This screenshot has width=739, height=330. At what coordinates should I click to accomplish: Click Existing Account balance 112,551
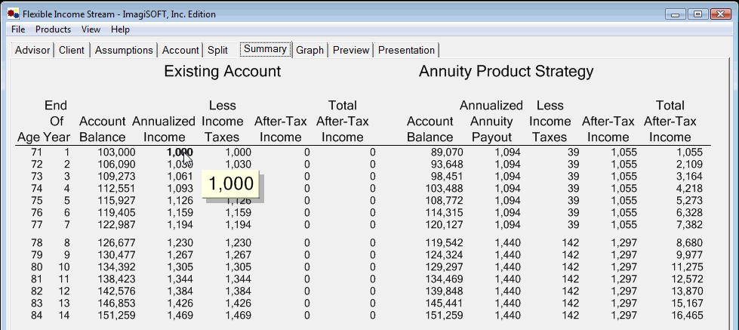point(116,189)
